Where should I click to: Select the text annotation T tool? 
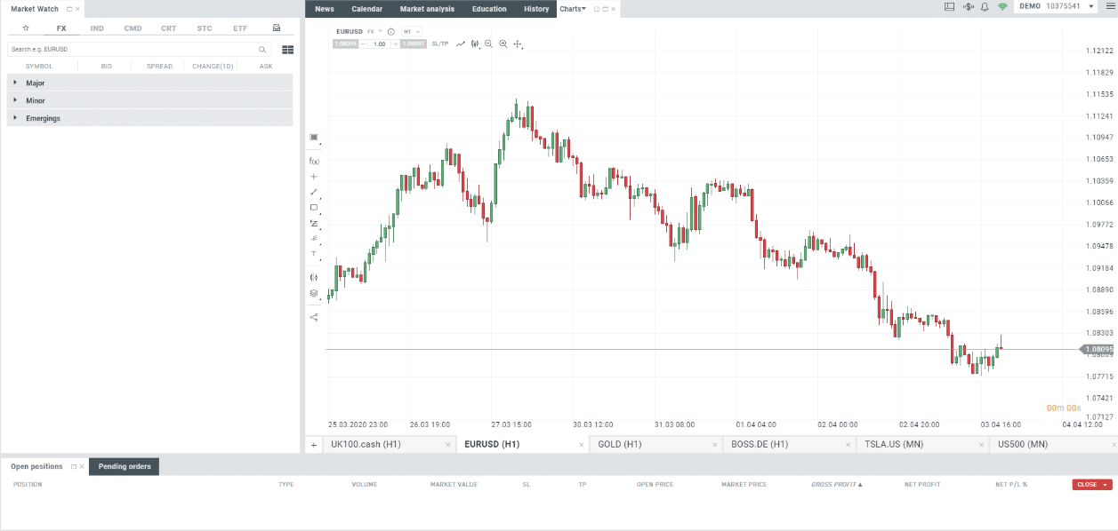313,253
